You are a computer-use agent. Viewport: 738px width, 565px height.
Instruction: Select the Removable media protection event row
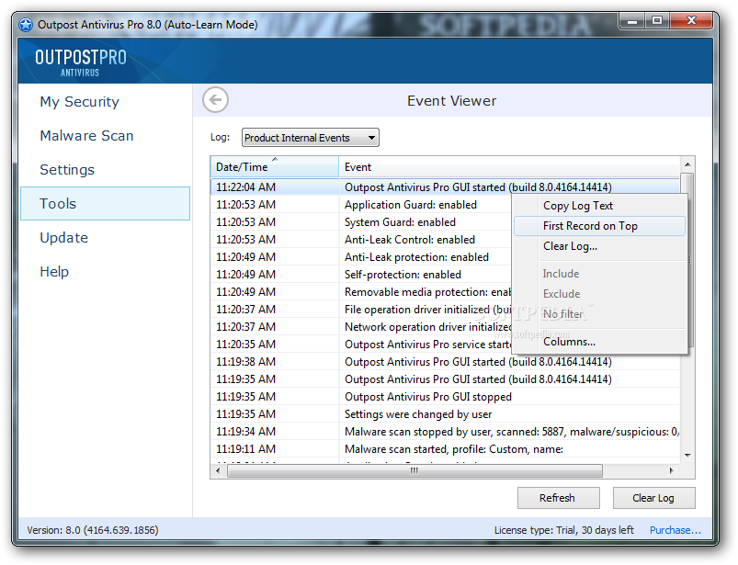click(361, 291)
